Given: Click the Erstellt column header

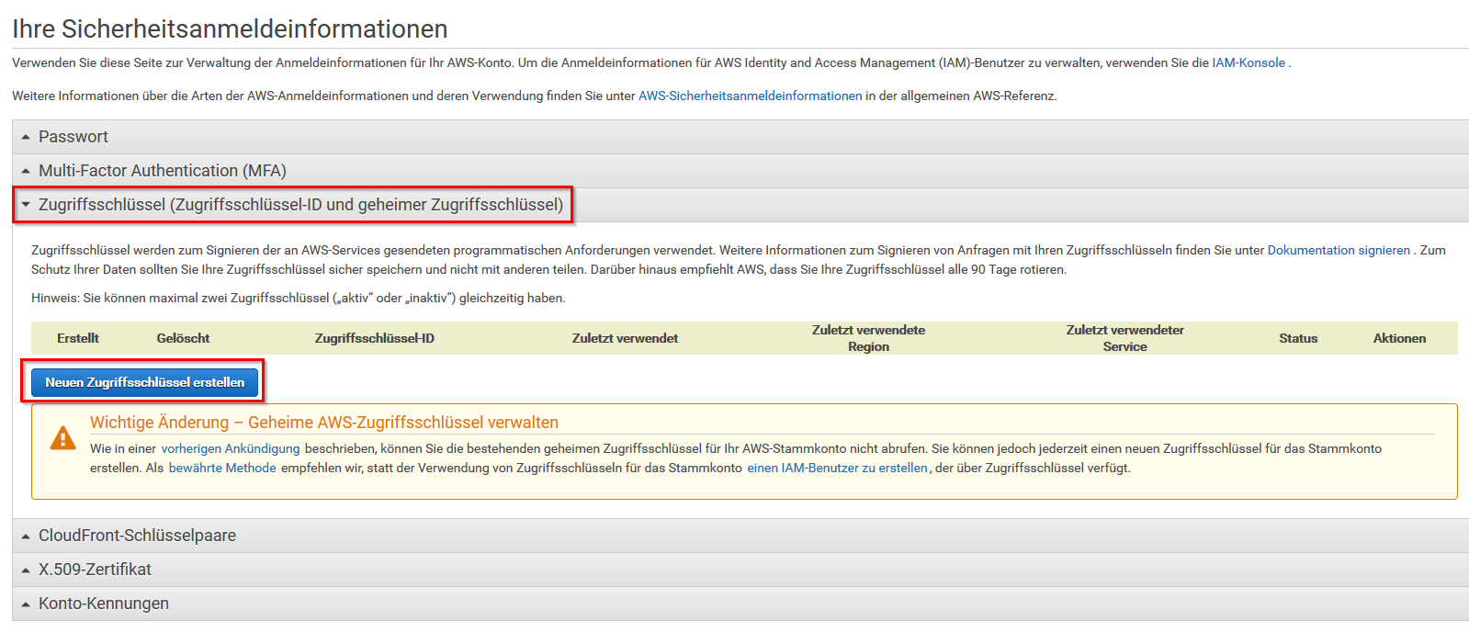Looking at the screenshot, I should click(78, 338).
